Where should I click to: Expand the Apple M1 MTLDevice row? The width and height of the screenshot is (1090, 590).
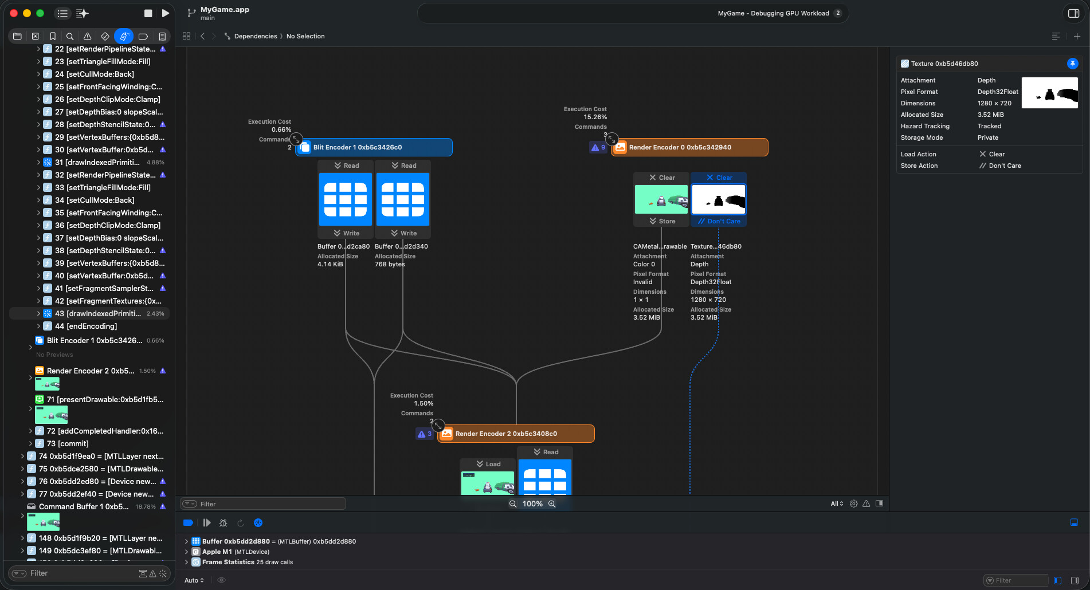pyautogui.click(x=186, y=552)
